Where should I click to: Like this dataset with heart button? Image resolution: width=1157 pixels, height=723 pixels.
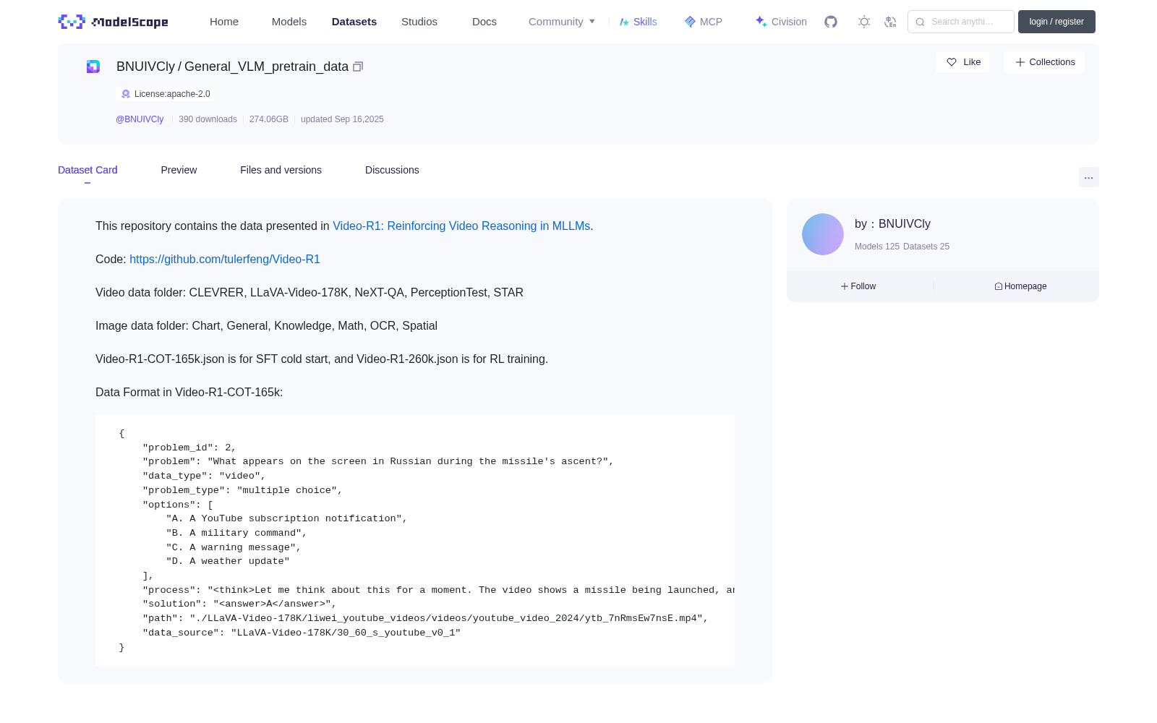pos(962,62)
